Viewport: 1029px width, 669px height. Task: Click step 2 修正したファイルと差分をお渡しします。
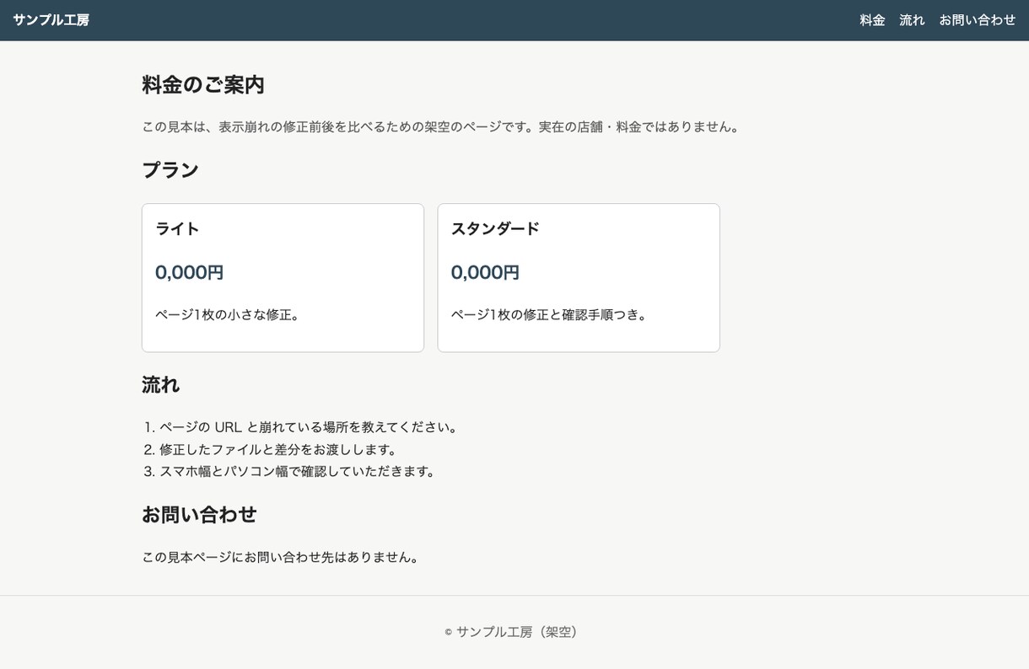pos(280,449)
